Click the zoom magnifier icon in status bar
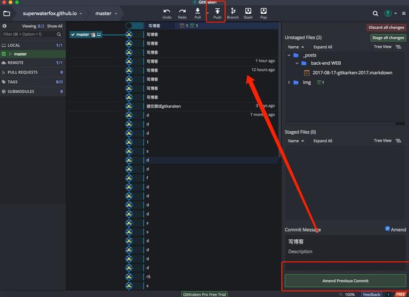The height and width of the screenshot is (297, 409). [340, 295]
